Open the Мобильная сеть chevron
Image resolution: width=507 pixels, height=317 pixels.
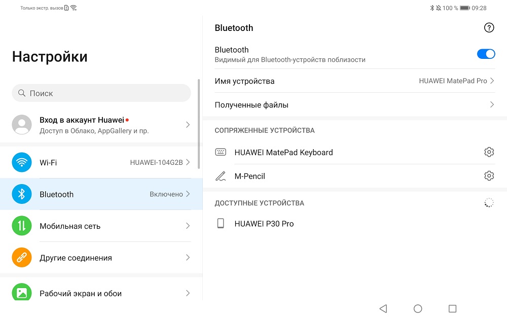point(188,226)
